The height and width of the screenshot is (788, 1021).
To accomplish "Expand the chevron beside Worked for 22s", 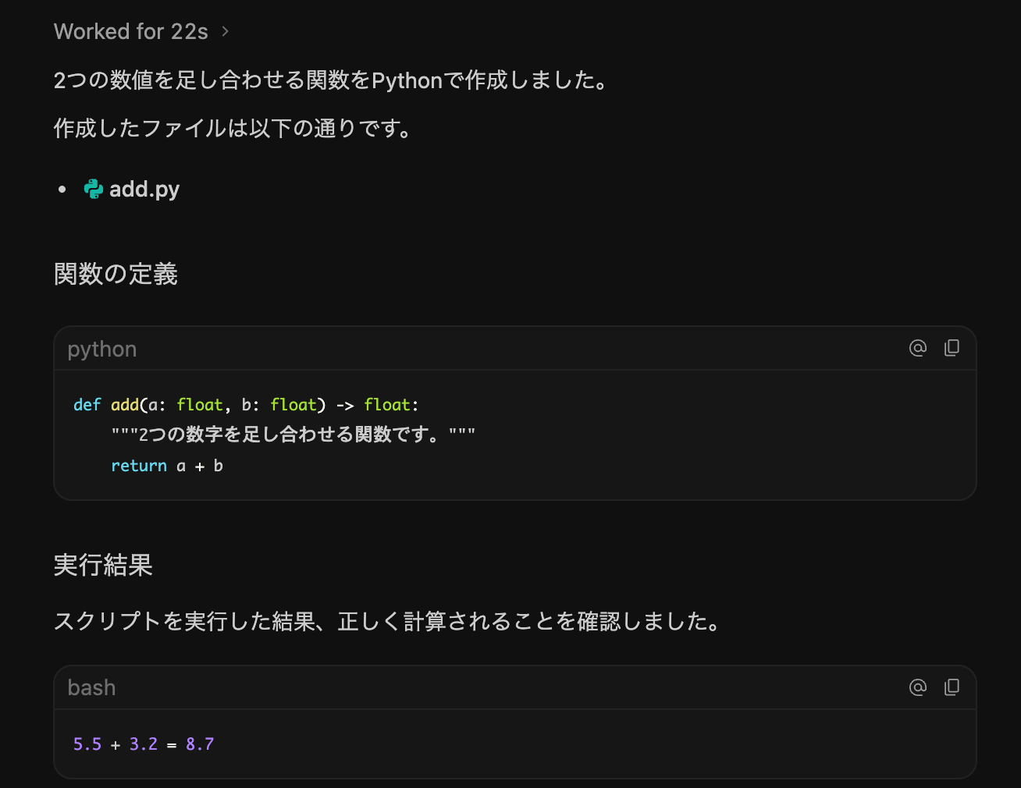I will coord(225,31).
